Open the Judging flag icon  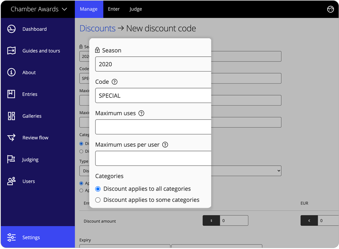click(x=12, y=160)
